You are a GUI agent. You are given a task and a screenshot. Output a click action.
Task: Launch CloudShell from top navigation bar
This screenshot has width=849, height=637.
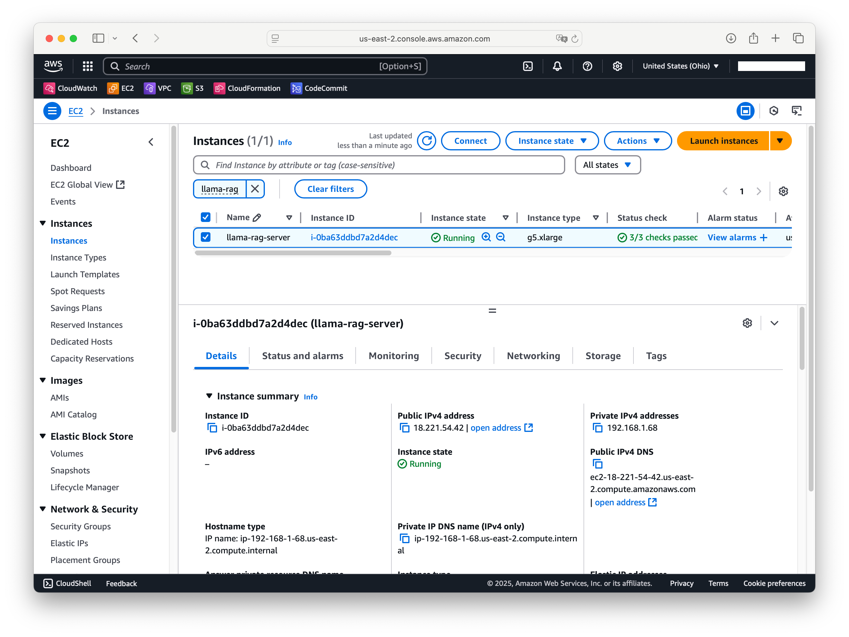pos(528,66)
